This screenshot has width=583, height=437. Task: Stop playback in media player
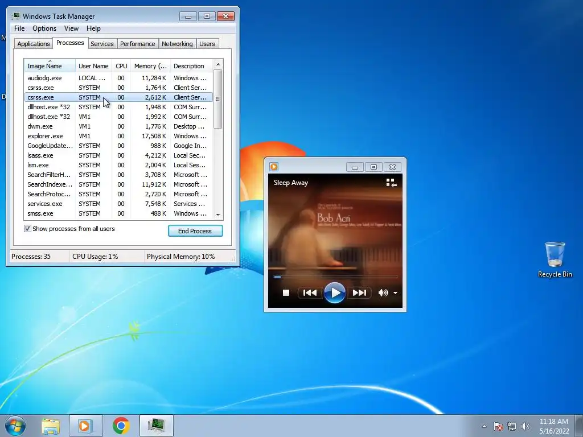point(286,293)
